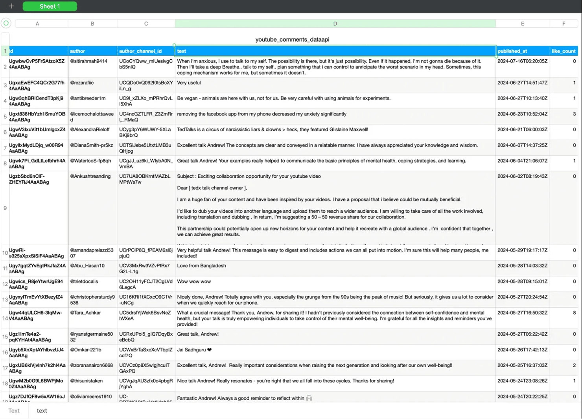The width and height of the screenshot is (582, 419).
Task: Click the author cell @rezarafiie
Action: (x=92, y=85)
